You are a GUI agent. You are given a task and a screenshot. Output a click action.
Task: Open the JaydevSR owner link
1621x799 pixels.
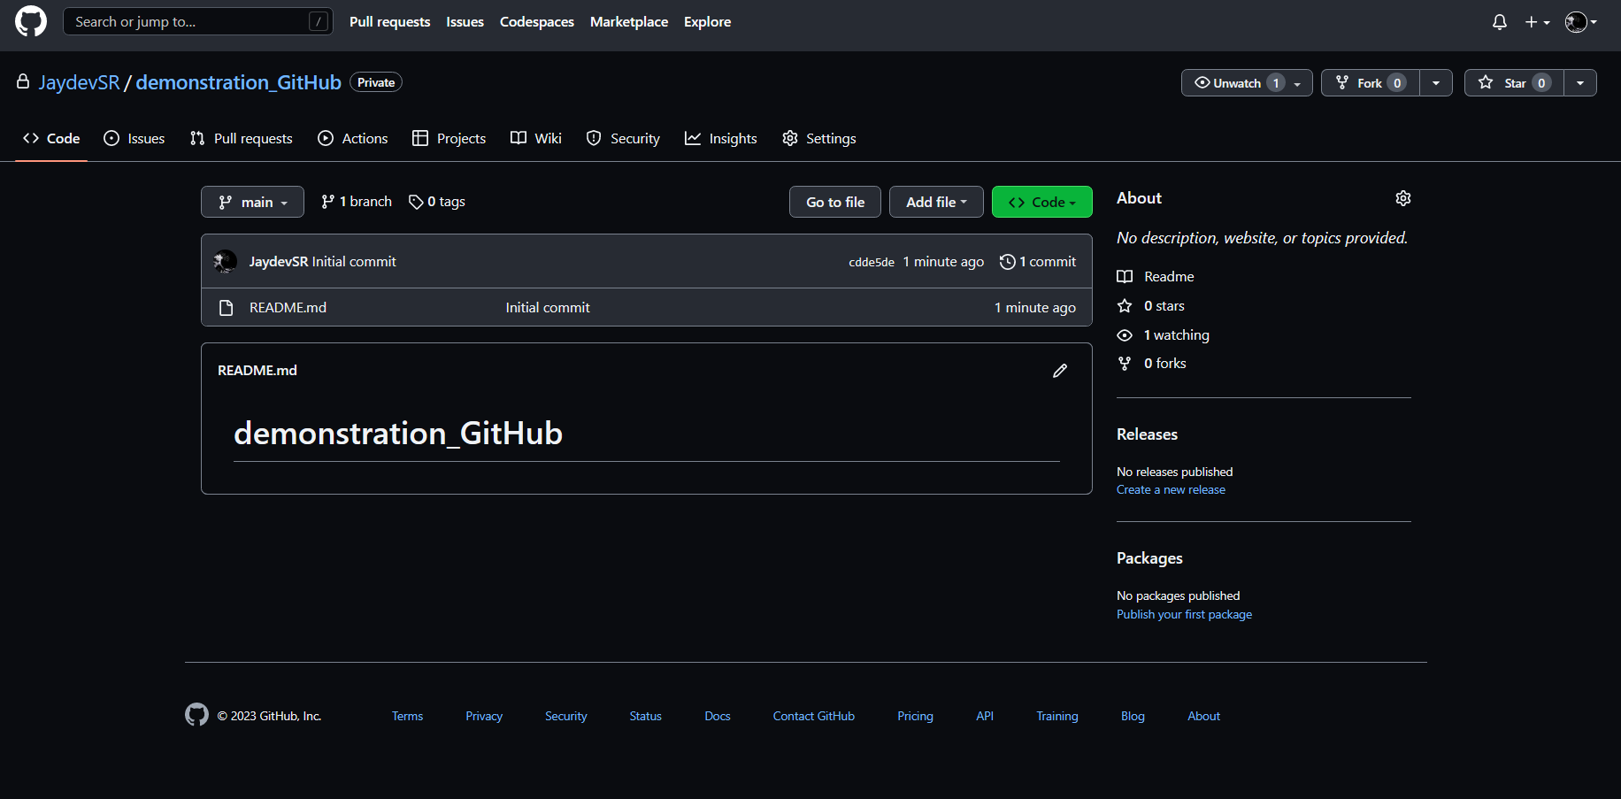point(79,82)
